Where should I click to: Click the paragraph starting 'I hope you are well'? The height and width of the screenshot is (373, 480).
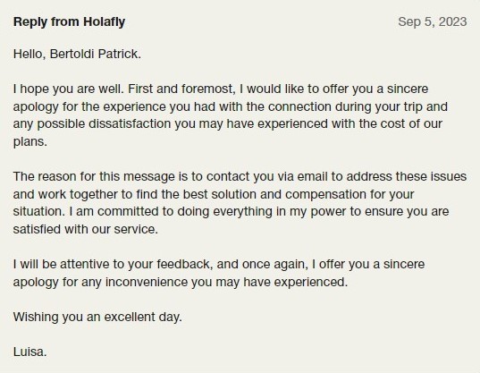click(231, 115)
